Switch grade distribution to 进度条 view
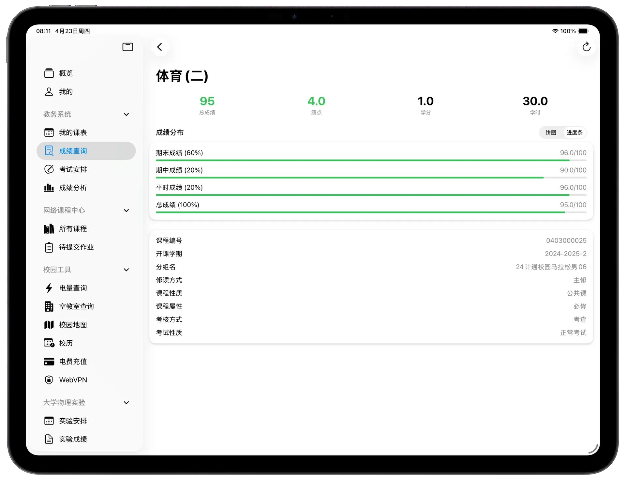626x480 pixels. point(574,132)
